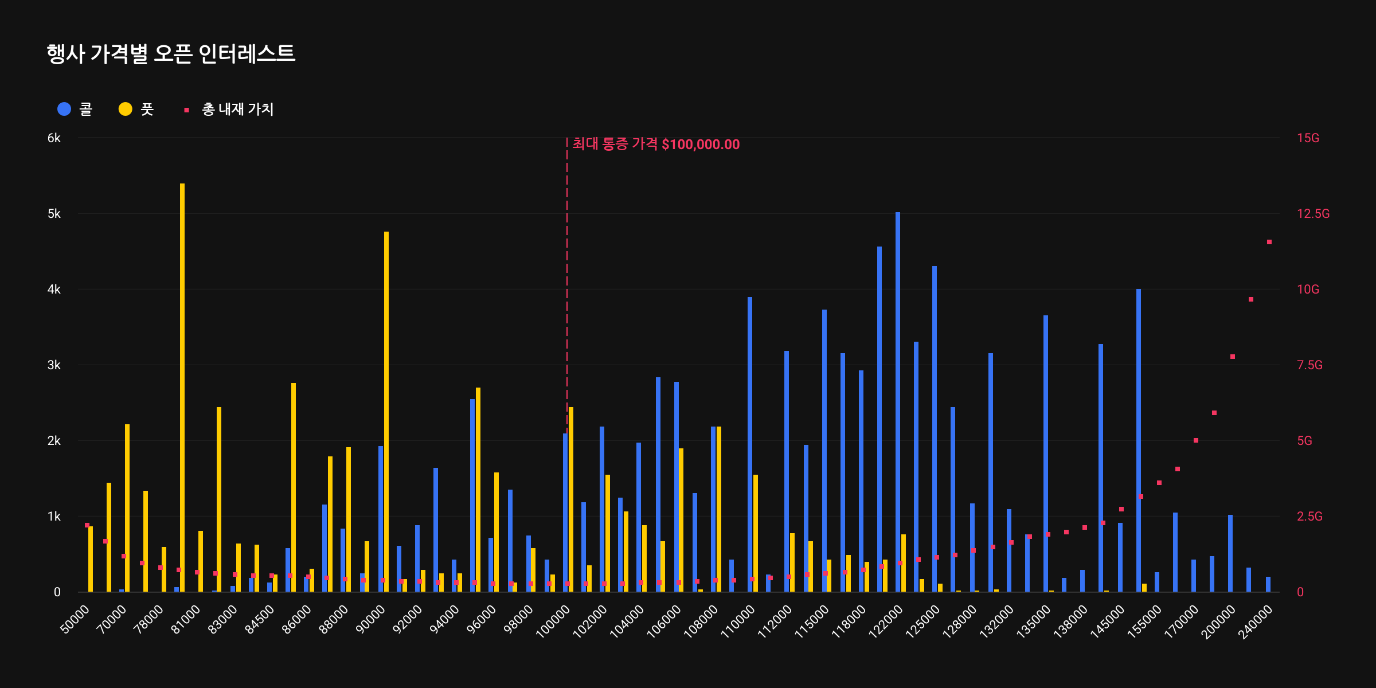
Task: Click the yellow 풋 legend circle
Action: pos(126,109)
